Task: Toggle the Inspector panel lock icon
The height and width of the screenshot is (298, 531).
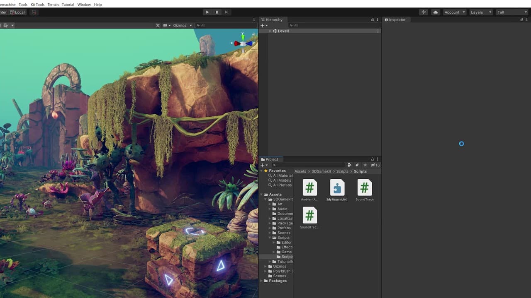Action: pyautogui.click(x=521, y=19)
